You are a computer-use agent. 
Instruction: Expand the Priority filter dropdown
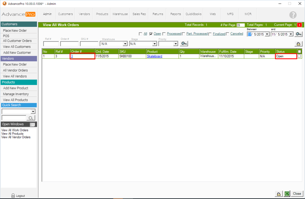coord(175,44)
